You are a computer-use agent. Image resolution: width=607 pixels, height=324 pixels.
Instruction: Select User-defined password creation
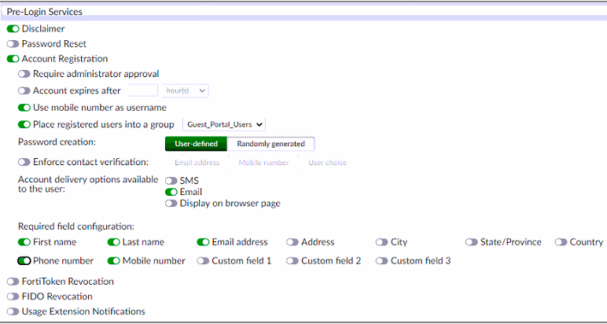pos(196,144)
